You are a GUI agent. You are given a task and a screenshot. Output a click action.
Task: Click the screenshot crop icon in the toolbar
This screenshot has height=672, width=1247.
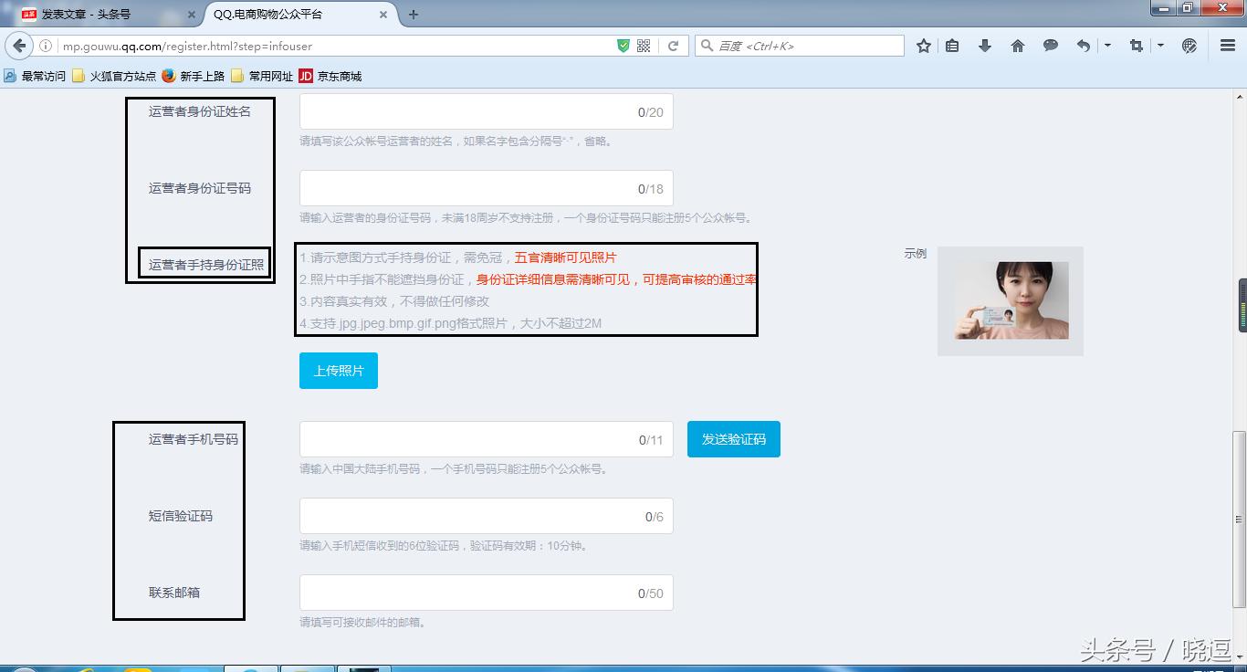pos(1136,45)
